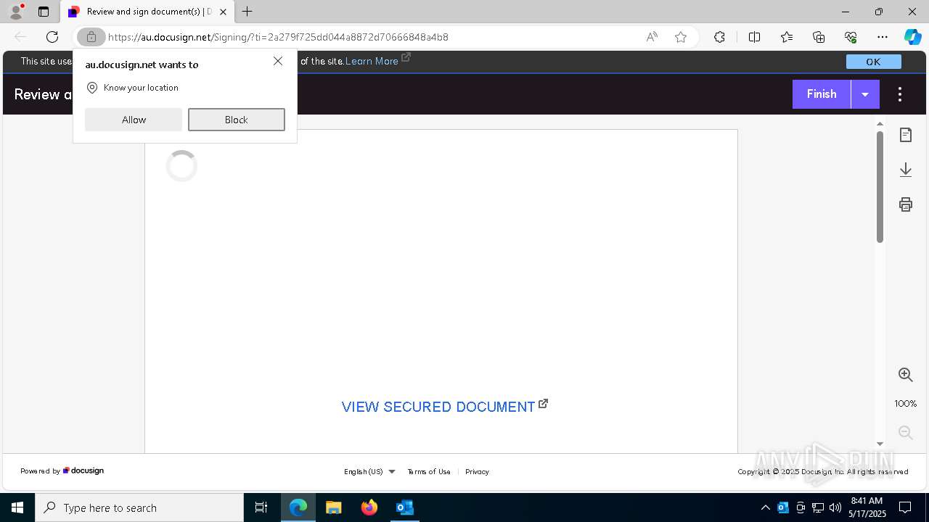Click the browser profile avatar icon
929x522 pixels.
(16, 12)
